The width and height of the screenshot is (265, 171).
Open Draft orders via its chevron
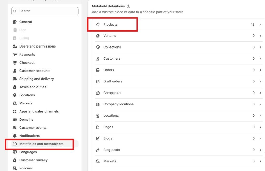pos(260,81)
